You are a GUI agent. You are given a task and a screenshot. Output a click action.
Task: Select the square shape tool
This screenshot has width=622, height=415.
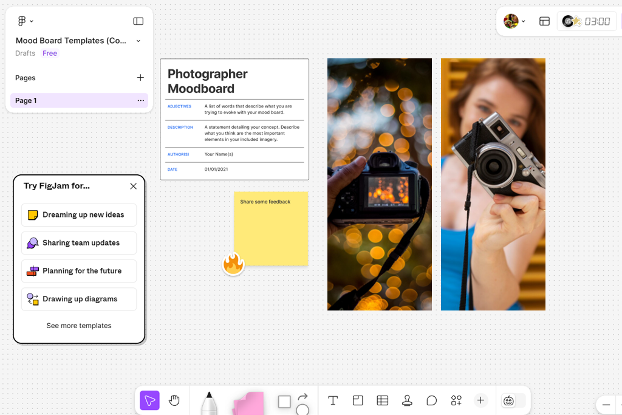coord(284,402)
